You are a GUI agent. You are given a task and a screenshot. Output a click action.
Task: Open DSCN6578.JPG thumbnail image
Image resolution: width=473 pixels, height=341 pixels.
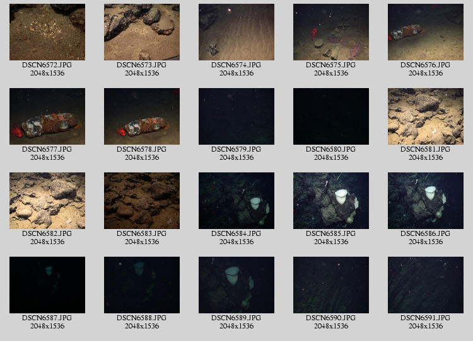142,116
